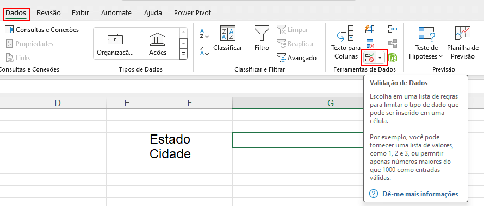Select column E header
This screenshot has height=206, width=484.
point(127,103)
